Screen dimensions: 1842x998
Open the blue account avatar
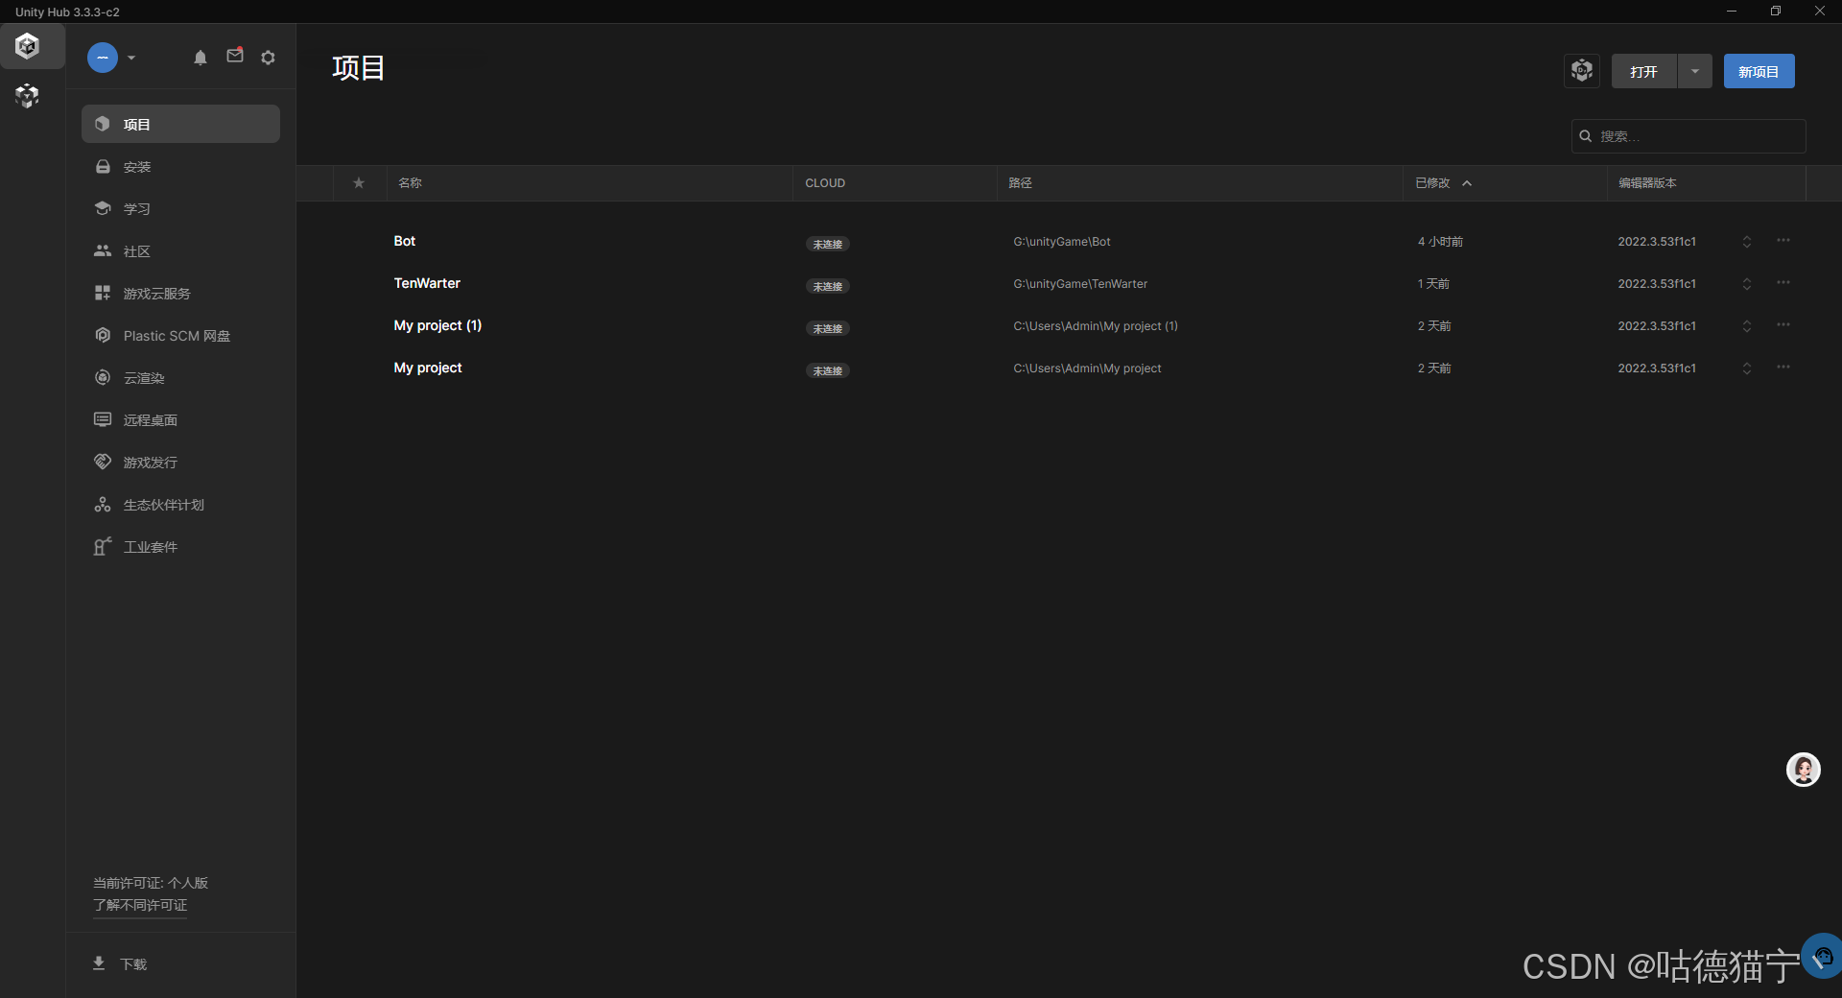103,58
